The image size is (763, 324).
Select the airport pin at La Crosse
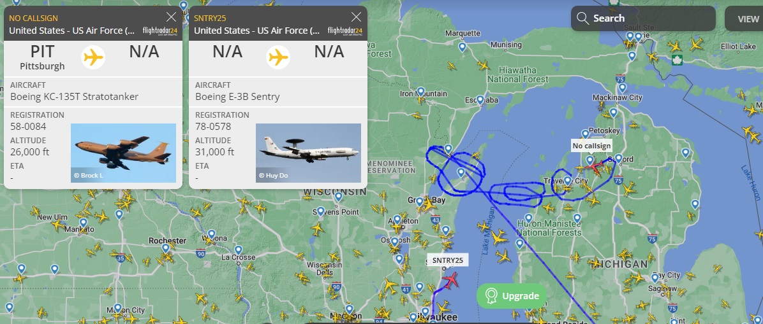pyautogui.click(x=237, y=249)
